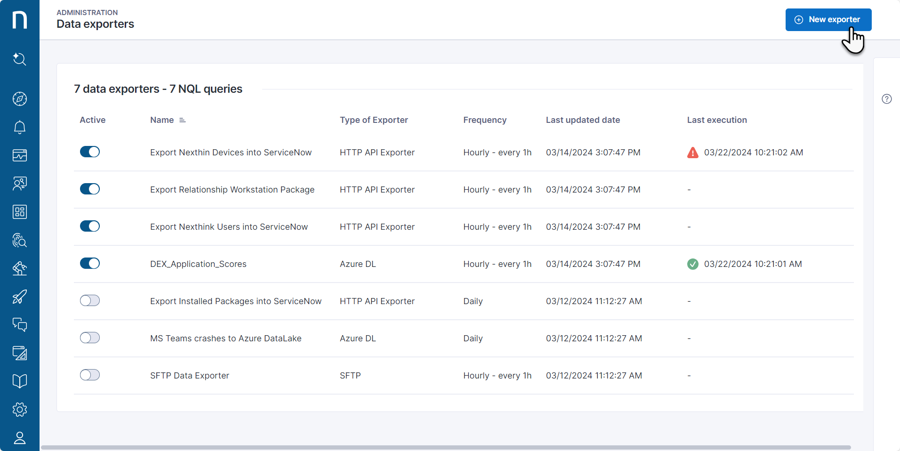Enable the MS Teams crashes to Azure DataLake toggle
The height and width of the screenshot is (451, 900).
(90, 338)
